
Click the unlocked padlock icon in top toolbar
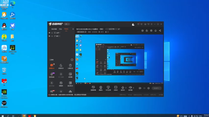coord(147,31)
